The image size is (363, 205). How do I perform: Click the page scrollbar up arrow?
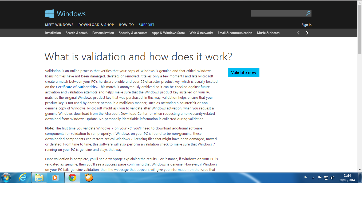(x=360, y=3)
